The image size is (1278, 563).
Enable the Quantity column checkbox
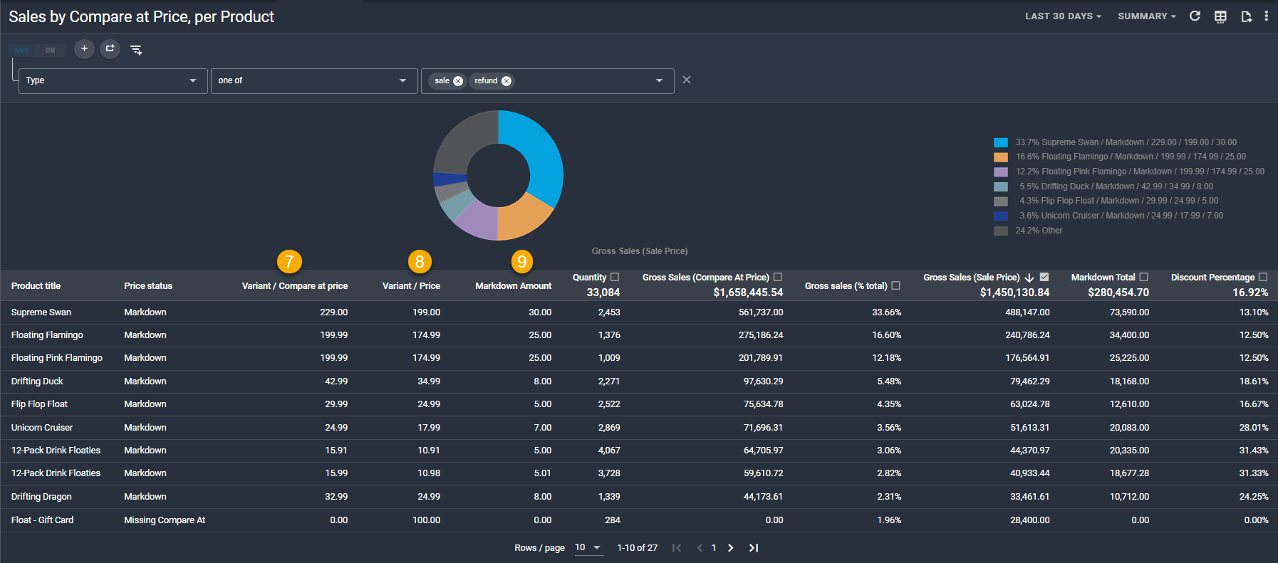(615, 277)
